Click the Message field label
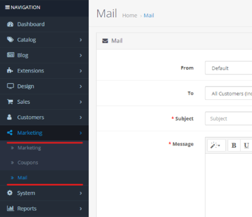This screenshot has width=252, height=217. pos(183,144)
